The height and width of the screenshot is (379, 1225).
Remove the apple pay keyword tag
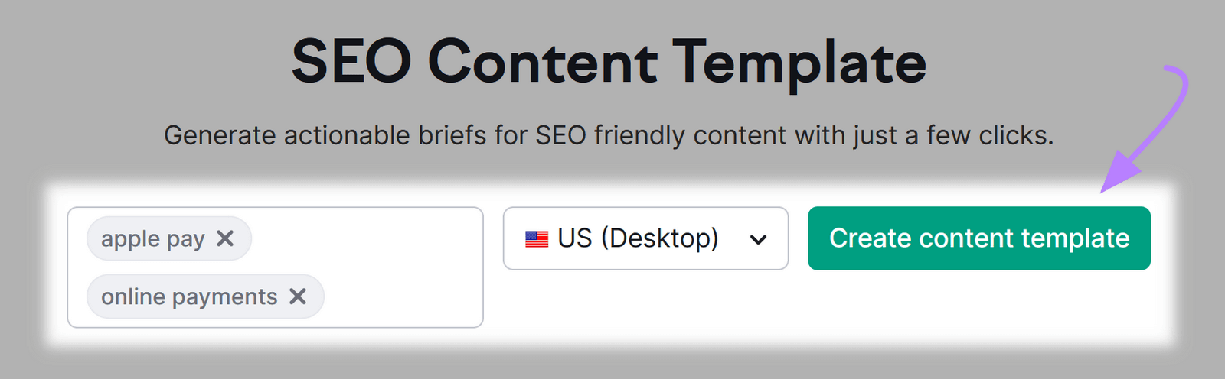tap(225, 239)
